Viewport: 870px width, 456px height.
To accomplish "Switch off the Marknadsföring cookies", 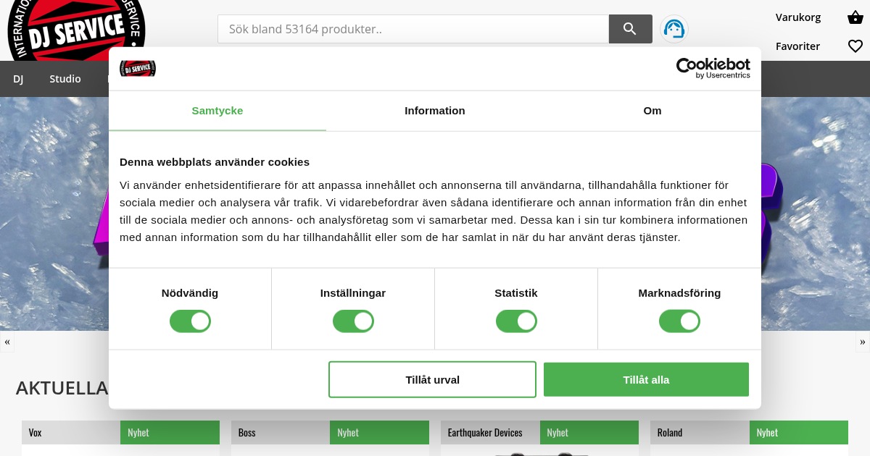I will click(679, 321).
